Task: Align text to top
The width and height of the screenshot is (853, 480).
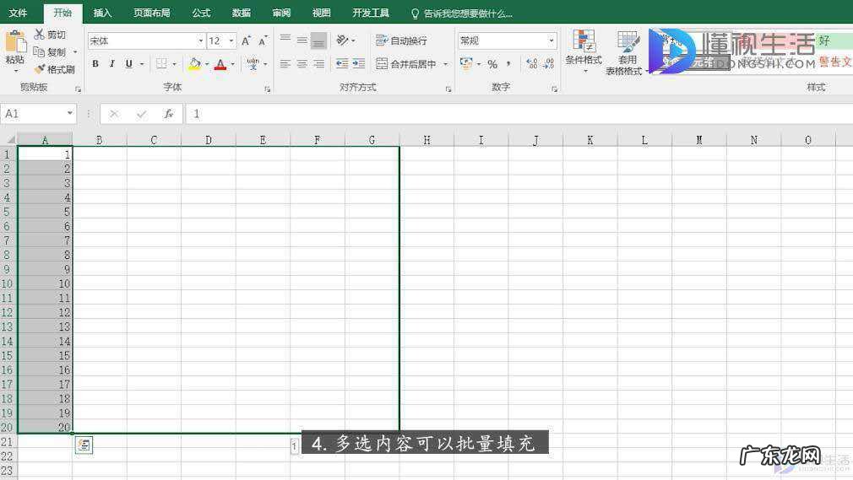Action: click(285, 40)
